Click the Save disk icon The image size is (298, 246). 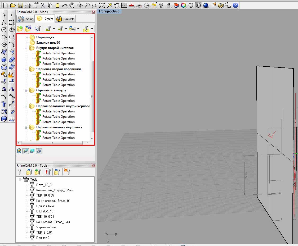coord(20,5)
